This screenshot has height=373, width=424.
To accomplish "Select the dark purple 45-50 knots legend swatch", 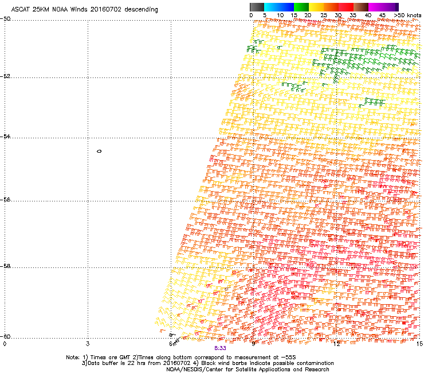I will pyautogui.click(x=391, y=7).
